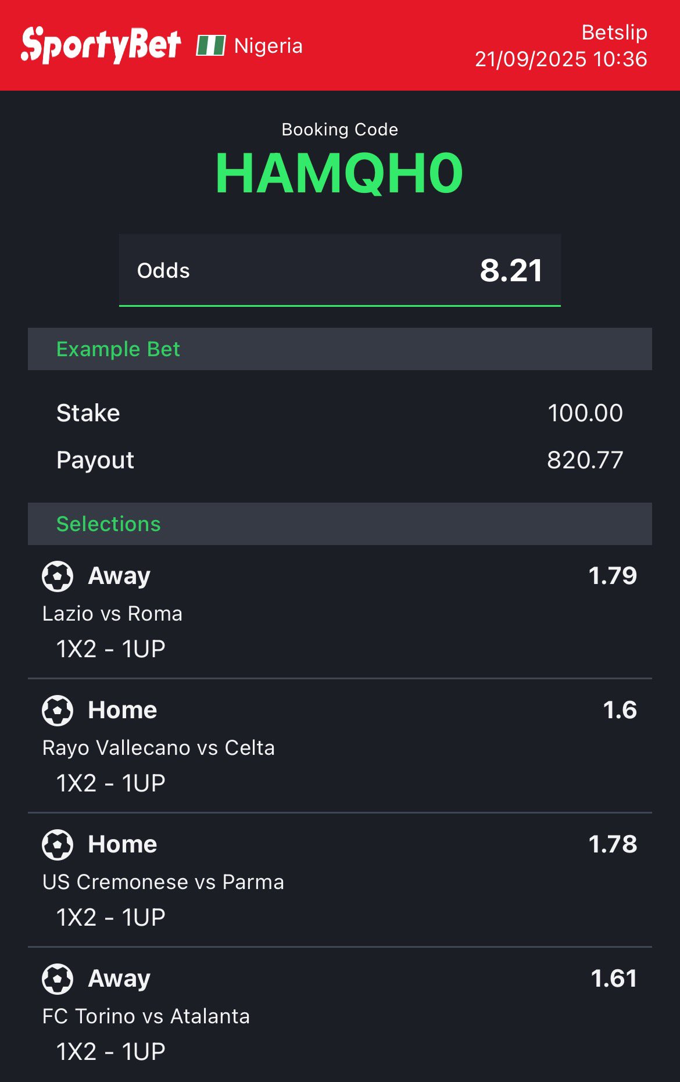Click the Nigeria country label
Viewport: 680px width, 1082px height.
click(268, 46)
